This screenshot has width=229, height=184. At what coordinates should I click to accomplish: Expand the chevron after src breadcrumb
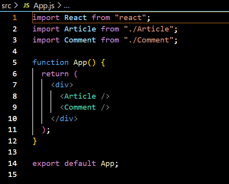click(16, 6)
